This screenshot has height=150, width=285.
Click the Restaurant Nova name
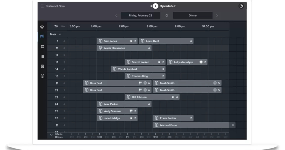(x=55, y=6)
